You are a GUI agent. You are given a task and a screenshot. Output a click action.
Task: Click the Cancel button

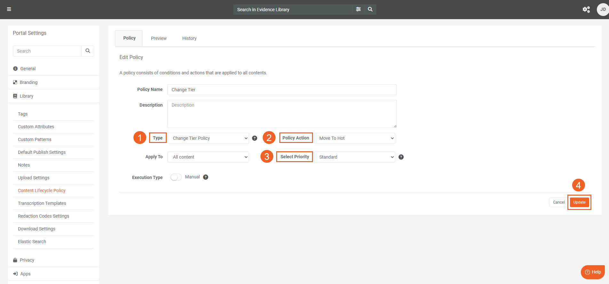pyautogui.click(x=559, y=202)
